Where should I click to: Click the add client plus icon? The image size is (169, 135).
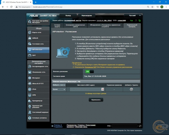click(131, 89)
